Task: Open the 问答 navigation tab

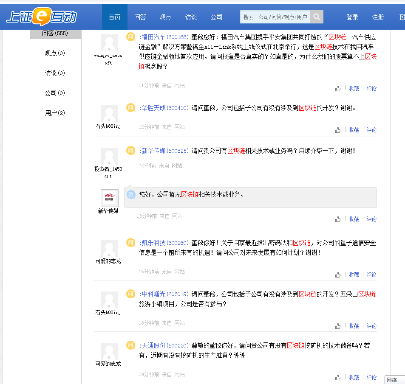Action: pos(140,17)
